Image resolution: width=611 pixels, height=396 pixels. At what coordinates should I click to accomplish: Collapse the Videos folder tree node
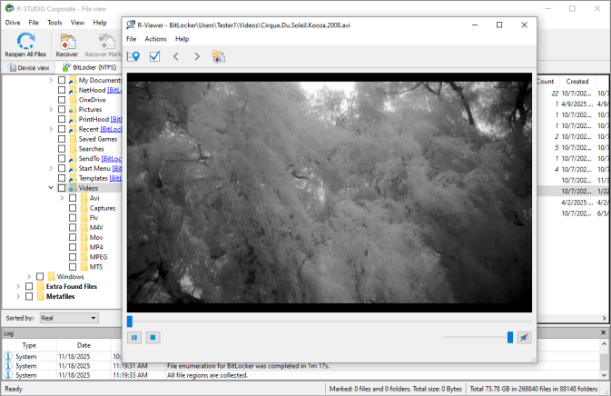[x=51, y=188]
